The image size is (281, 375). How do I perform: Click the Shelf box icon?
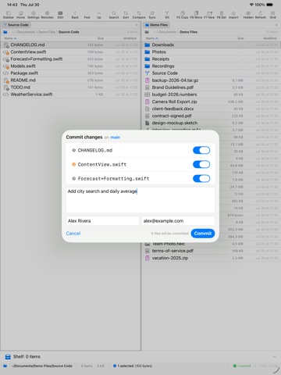[8, 357]
